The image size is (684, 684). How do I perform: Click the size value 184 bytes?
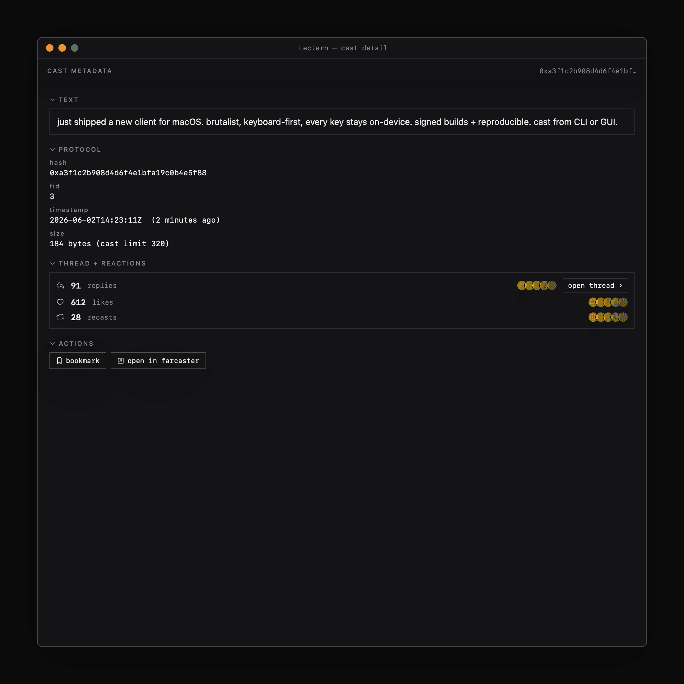(70, 243)
